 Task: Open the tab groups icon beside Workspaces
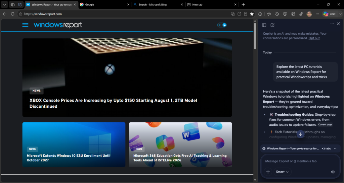pyautogui.click(x=20, y=4)
